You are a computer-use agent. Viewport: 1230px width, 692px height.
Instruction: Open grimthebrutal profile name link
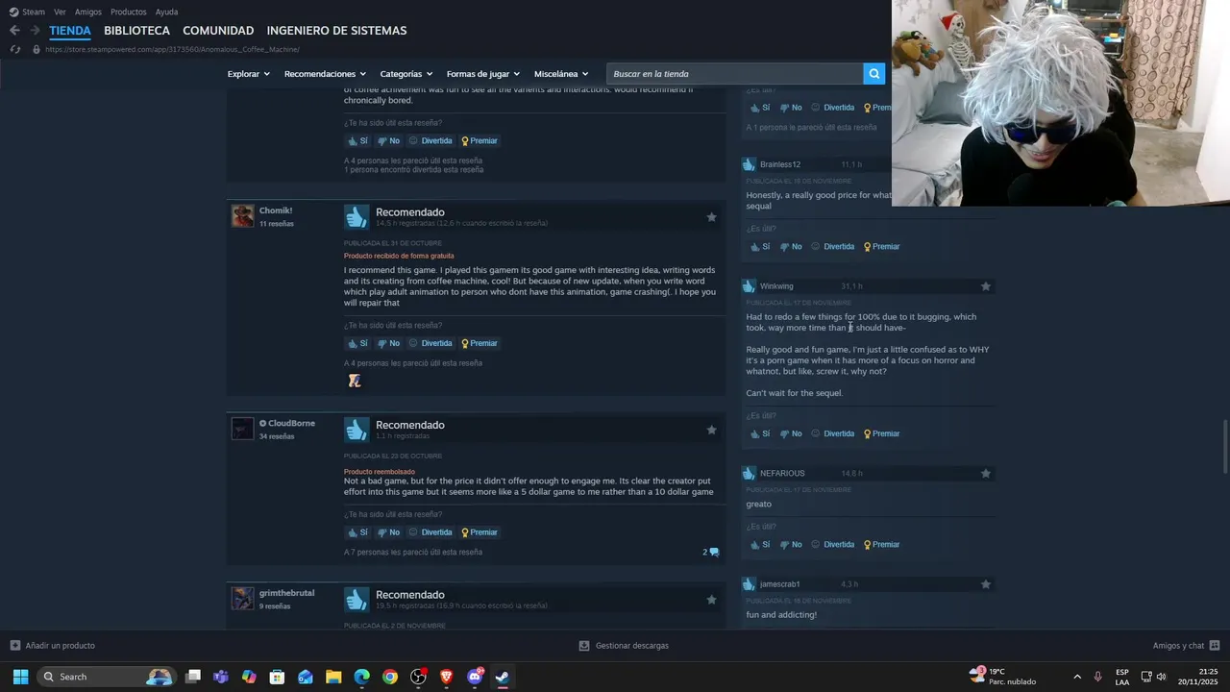pyautogui.click(x=286, y=593)
